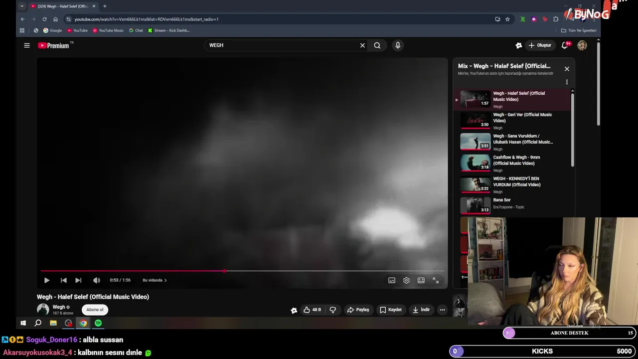
Task: Open the Windows Start menu
Action: [x=23, y=323]
